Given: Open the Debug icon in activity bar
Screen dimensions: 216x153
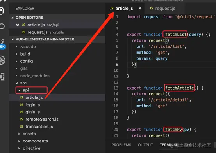Looking at the screenshot, I should point(2,60).
